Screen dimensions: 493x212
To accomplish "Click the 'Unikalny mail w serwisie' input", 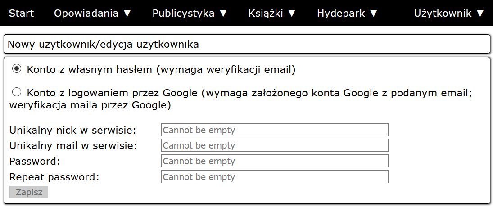I will [275, 145].
